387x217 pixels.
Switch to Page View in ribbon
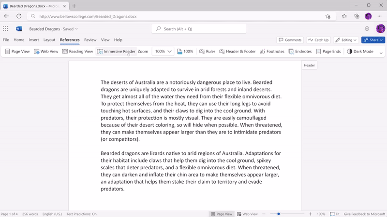click(x=17, y=52)
